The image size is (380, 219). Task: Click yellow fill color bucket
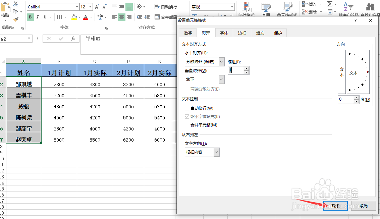74,17
